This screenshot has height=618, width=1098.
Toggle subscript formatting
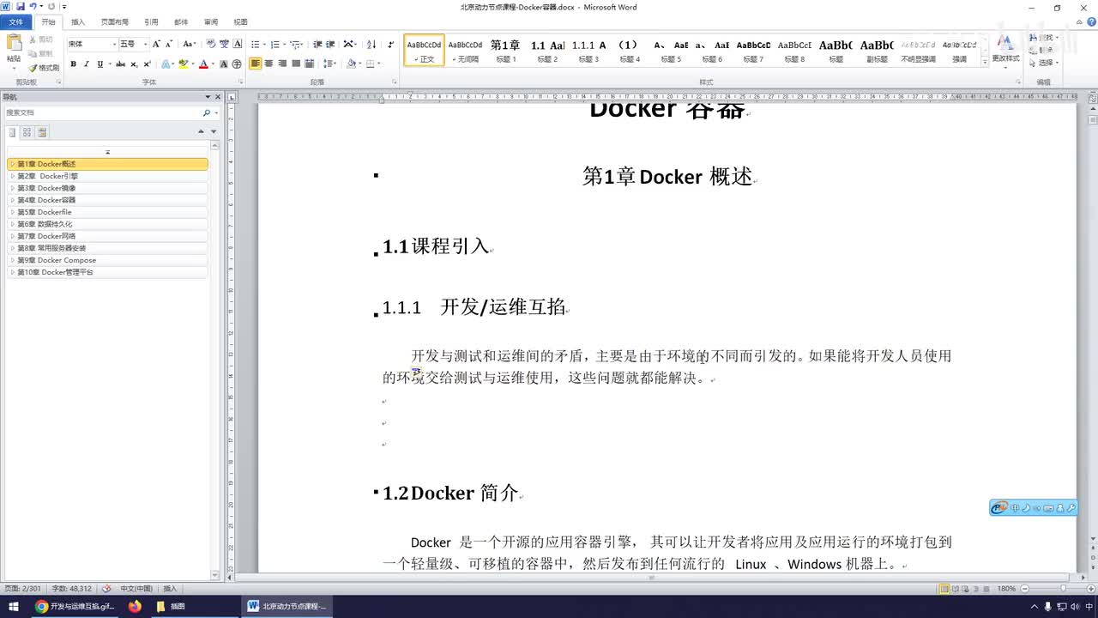coord(134,64)
